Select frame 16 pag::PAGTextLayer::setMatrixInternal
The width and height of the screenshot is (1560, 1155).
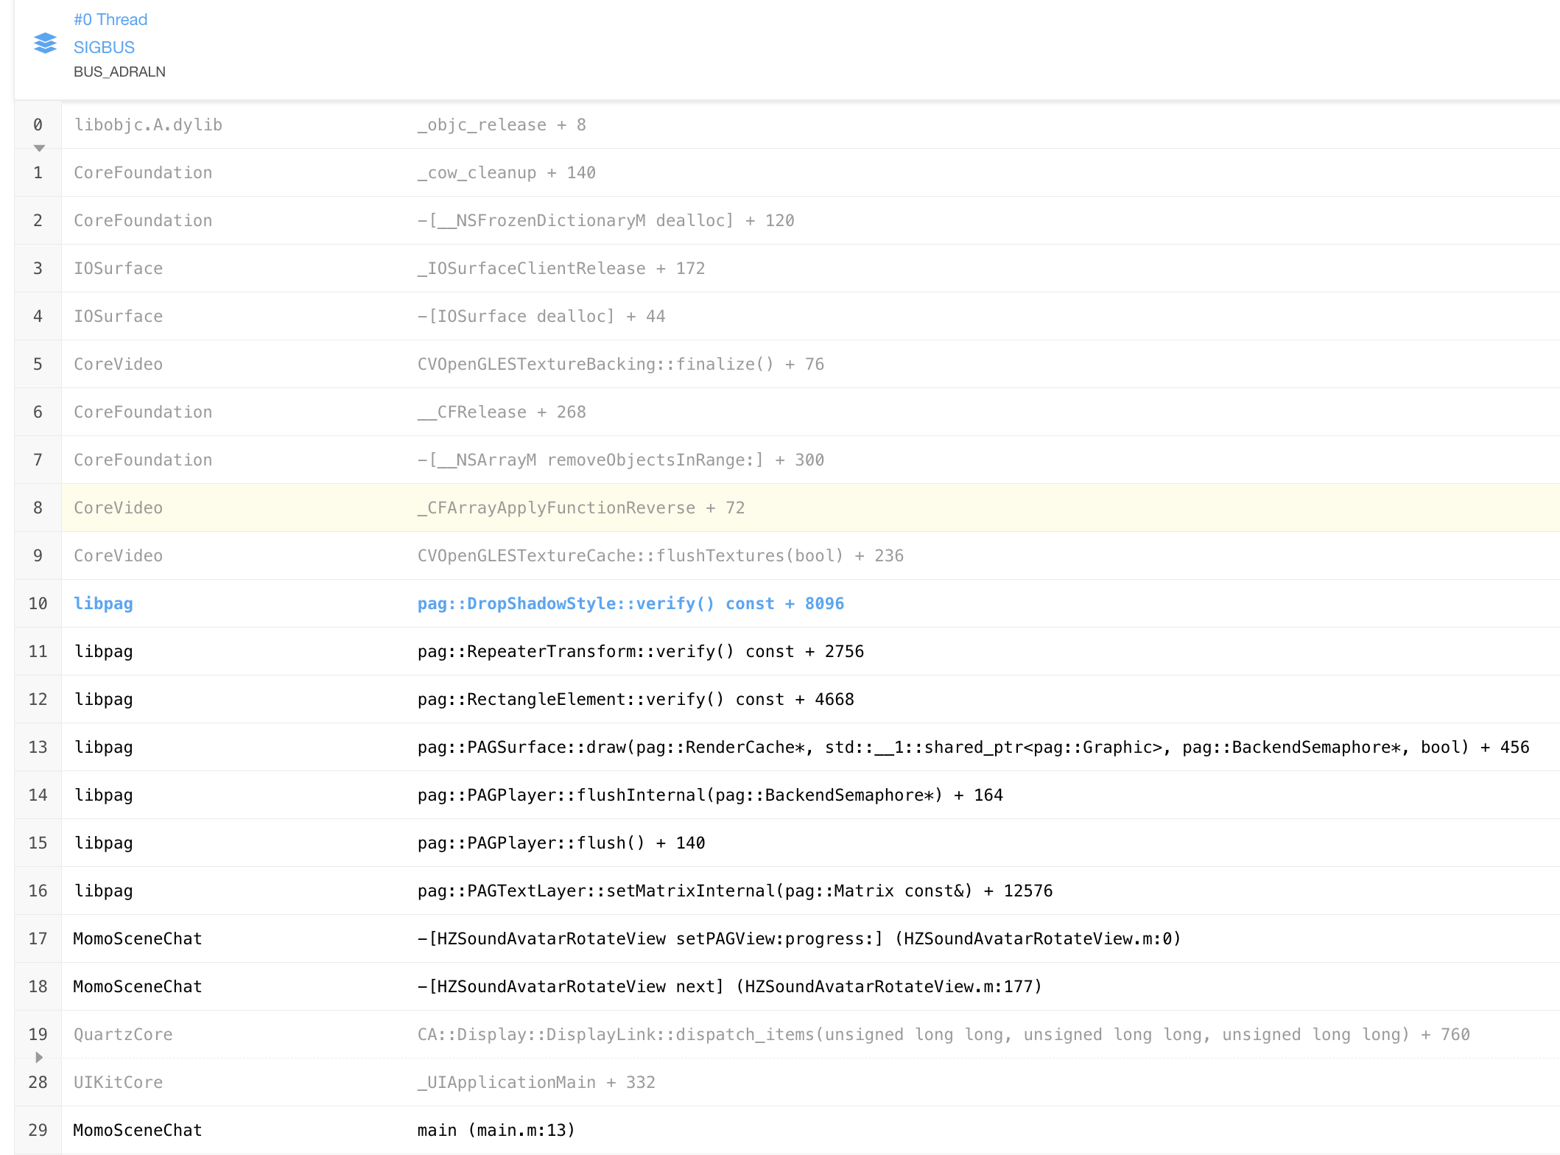click(734, 891)
